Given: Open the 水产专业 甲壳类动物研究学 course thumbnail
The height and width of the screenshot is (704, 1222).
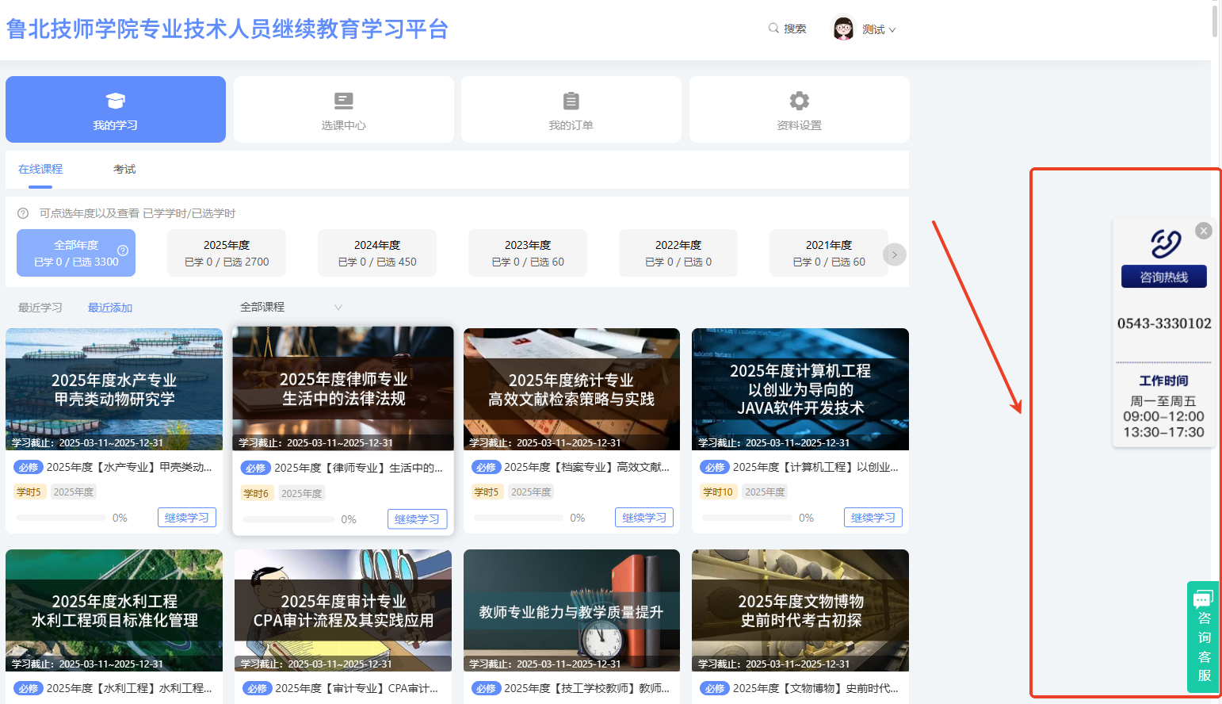Looking at the screenshot, I should coord(114,389).
